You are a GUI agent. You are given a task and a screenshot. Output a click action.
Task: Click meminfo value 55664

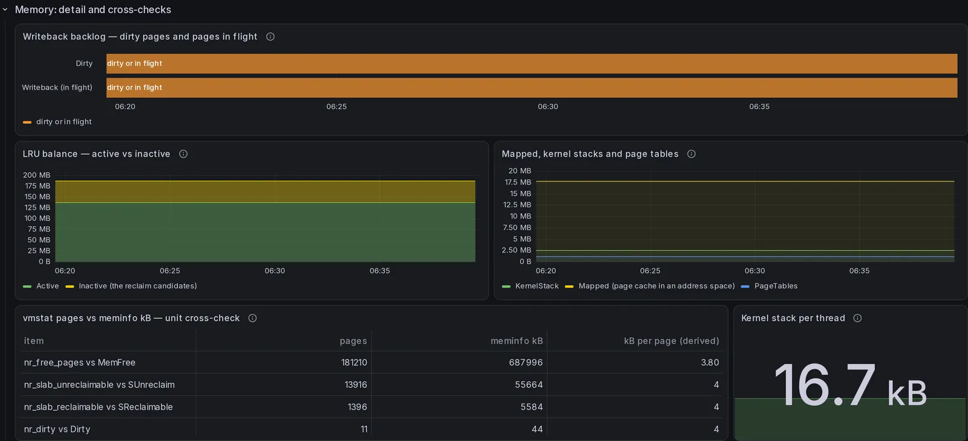[x=529, y=385]
